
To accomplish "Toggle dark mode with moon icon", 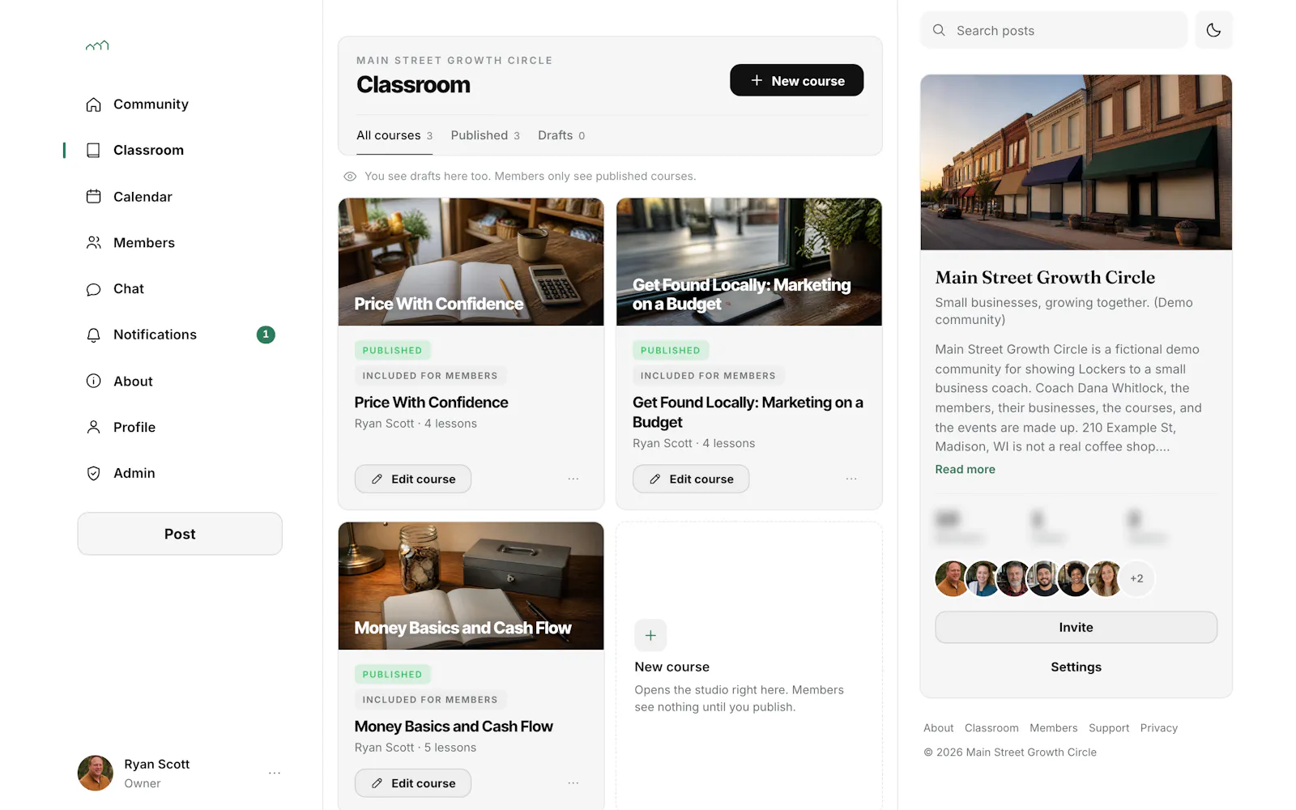I will 1213,30.
